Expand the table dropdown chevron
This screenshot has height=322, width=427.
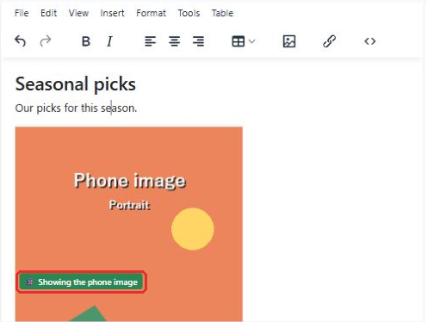point(252,41)
